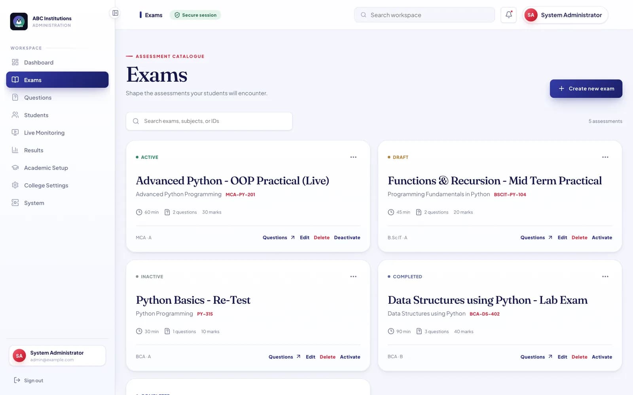Click the ABC Institutions logo

click(19, 21)
